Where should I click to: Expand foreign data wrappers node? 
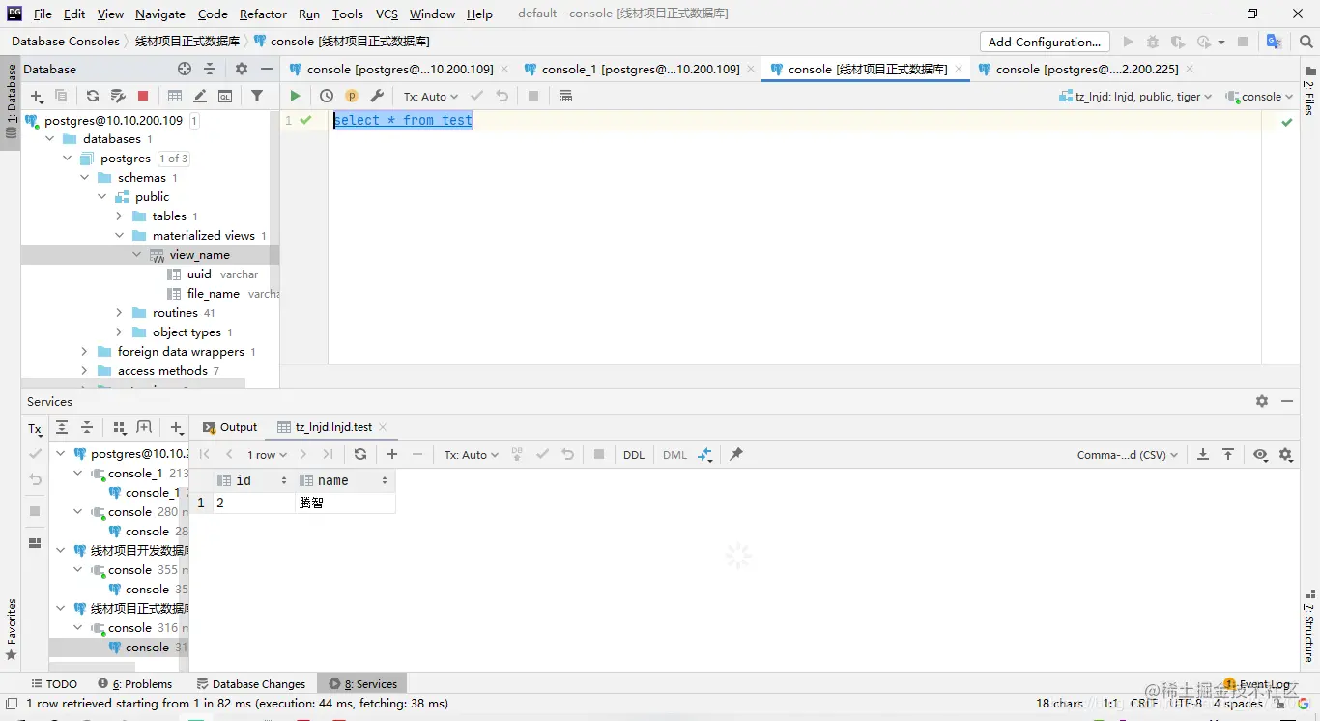pos(85,352)
